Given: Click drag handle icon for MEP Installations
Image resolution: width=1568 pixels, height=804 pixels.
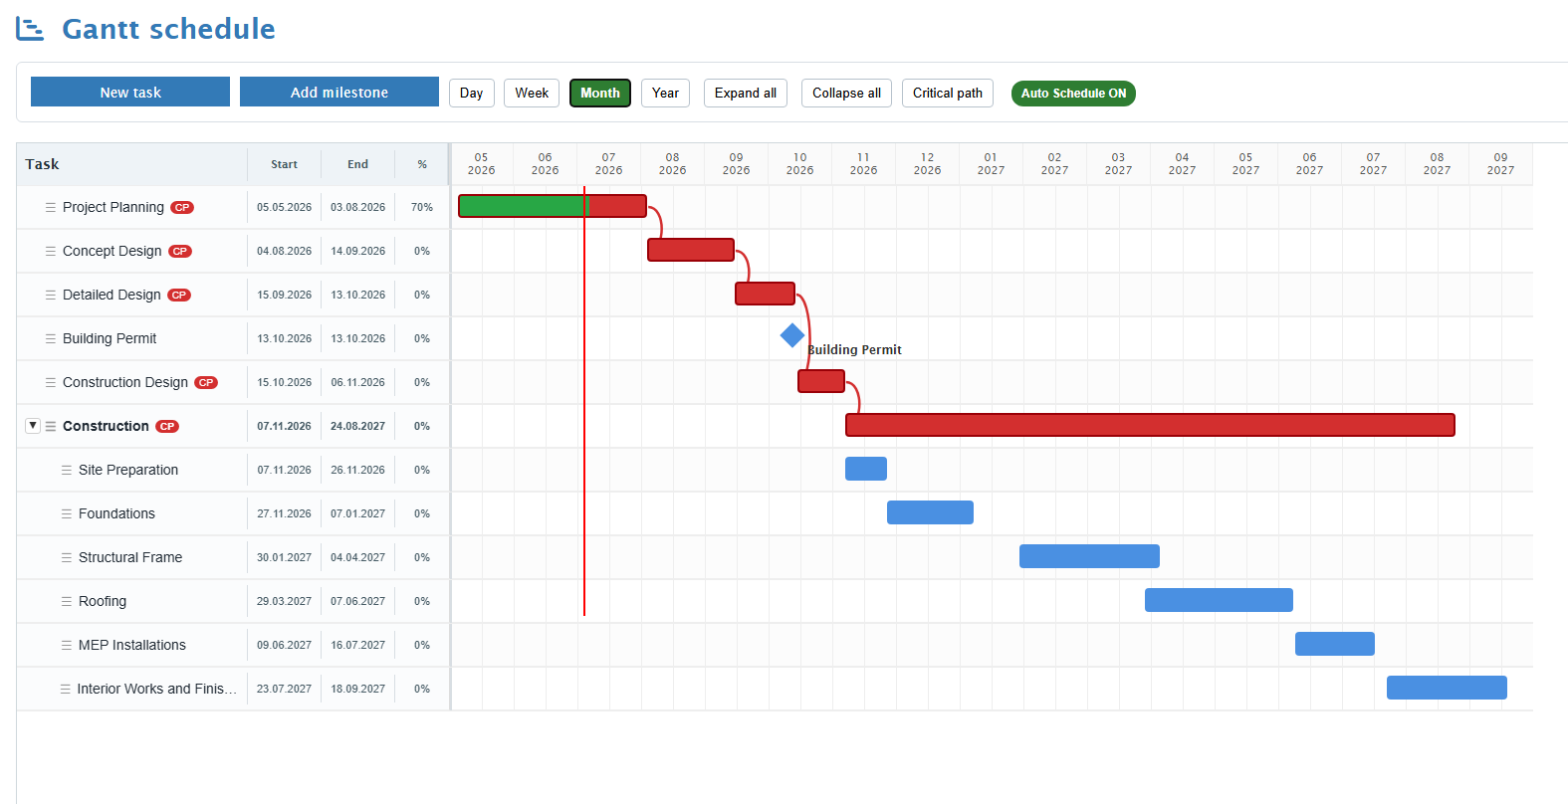Looking at the screenshot, I should click(x=67, y=645).
